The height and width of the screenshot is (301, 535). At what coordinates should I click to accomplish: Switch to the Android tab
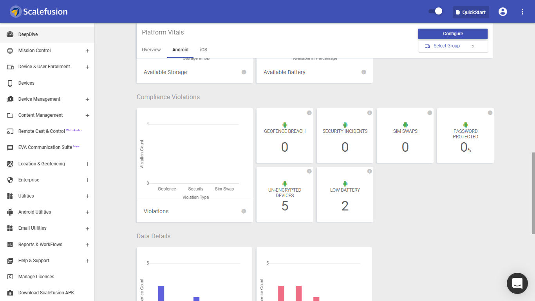180,50
